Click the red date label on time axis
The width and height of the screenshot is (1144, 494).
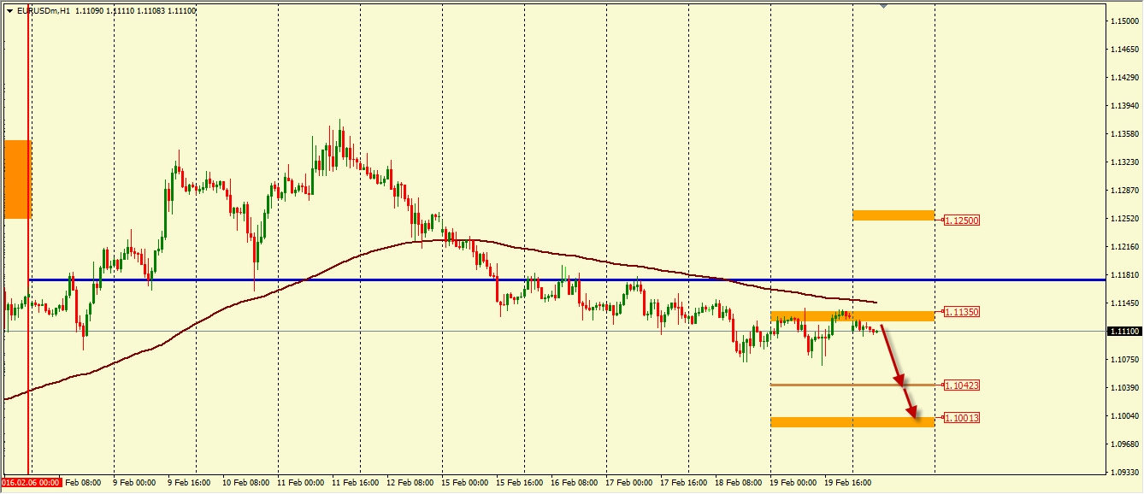(x=31, y=483)
